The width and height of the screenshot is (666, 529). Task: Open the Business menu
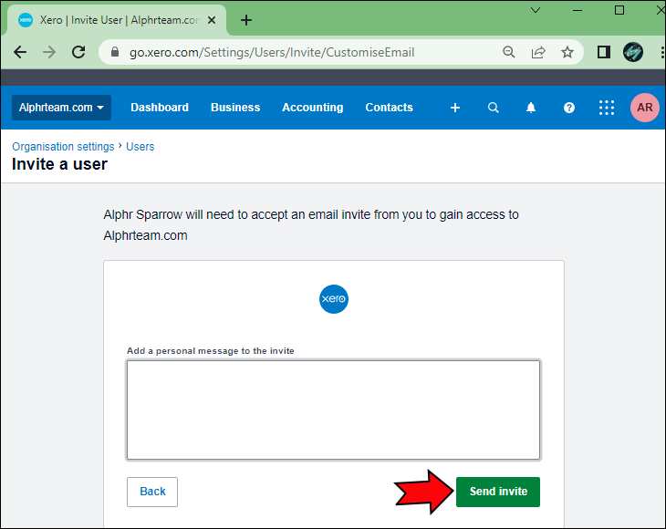click(235, 108)
